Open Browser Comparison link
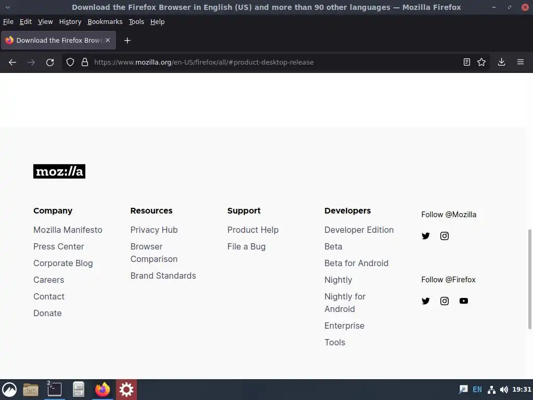 [x=154, y=253]
